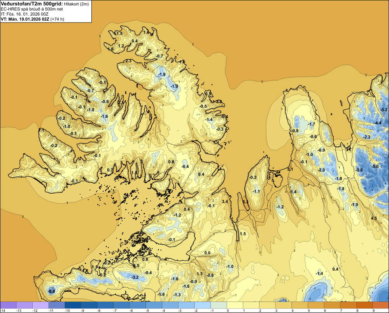This screenshot has width=389, height=313.
Task: Click the '-2.0' temperature value on the map
Action: [321, 170]
